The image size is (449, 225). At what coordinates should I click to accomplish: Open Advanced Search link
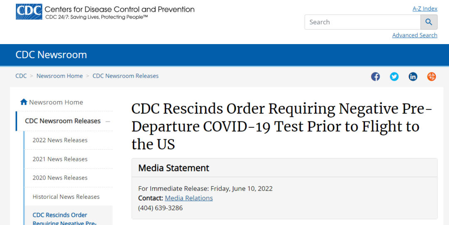tap(414, 35)
